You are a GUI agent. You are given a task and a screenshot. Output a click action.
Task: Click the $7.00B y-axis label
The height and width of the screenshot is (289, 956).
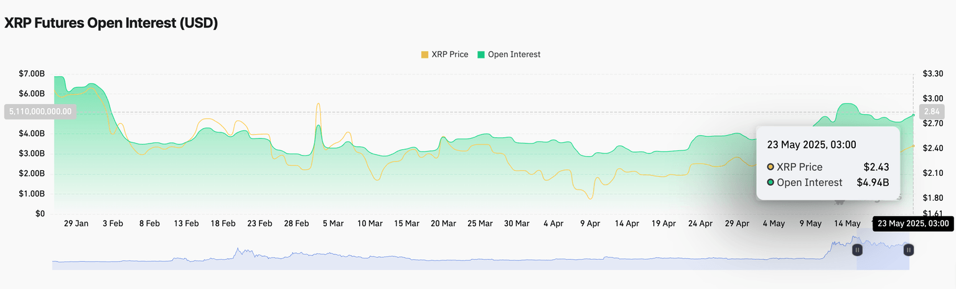click(x=32, y=74)
